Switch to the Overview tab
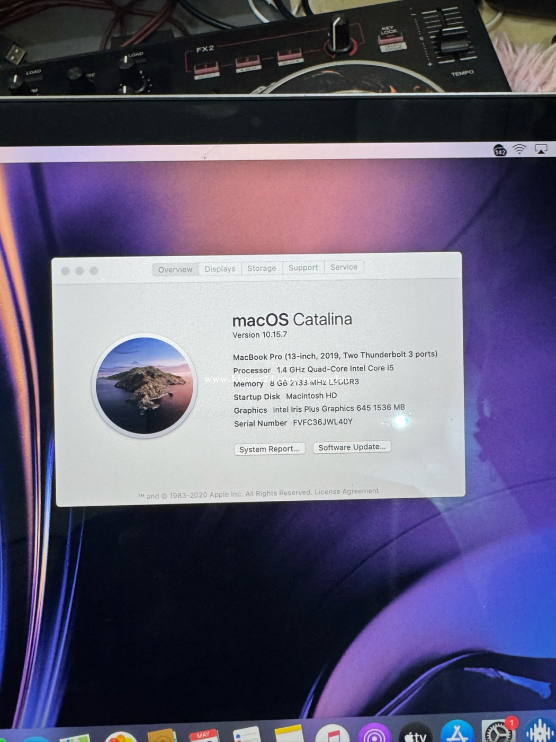Viewport: 556px width, 742px height. (175, 270)
